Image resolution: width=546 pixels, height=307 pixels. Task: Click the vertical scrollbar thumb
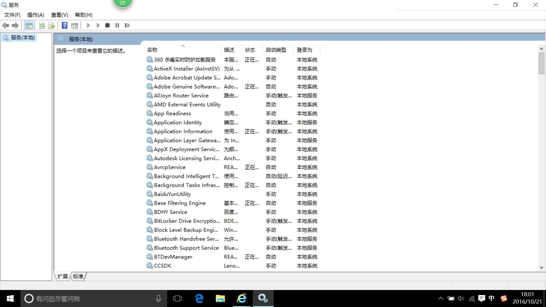[x=541, y=63]
